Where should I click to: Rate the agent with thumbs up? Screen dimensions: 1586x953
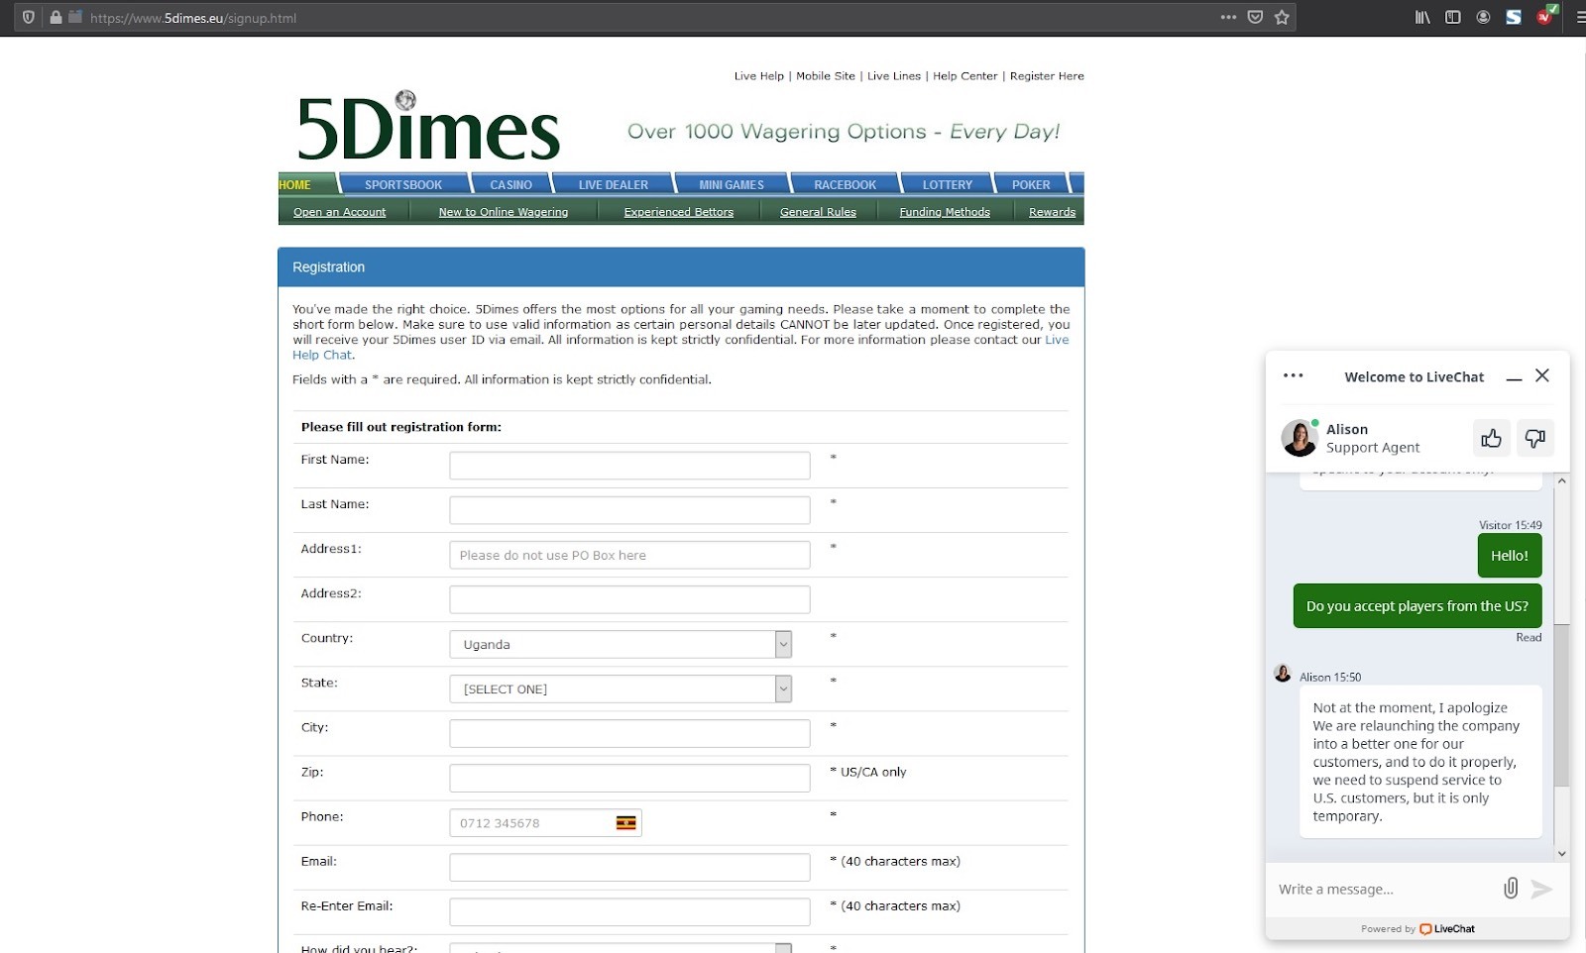(x=1491, y=438)
